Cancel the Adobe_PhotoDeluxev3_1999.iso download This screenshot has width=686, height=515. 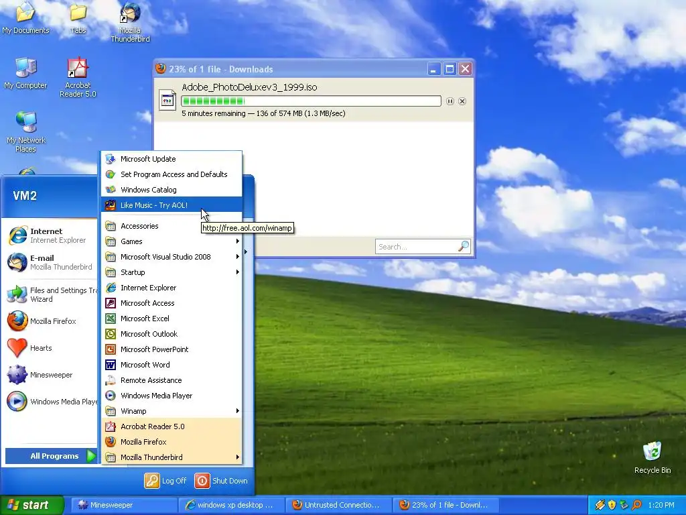tap(462, 101)
